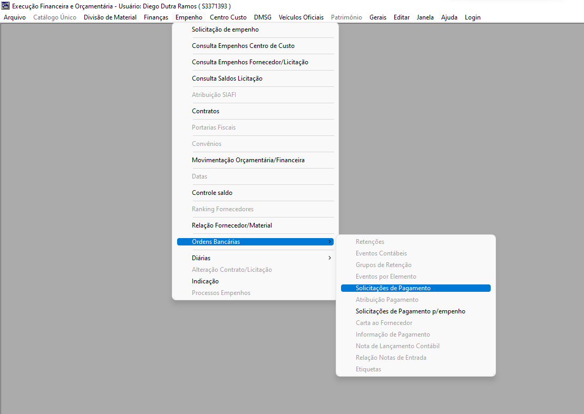Click the application icon in title bar
584x414 pixels.
click(x=6, y=6)
